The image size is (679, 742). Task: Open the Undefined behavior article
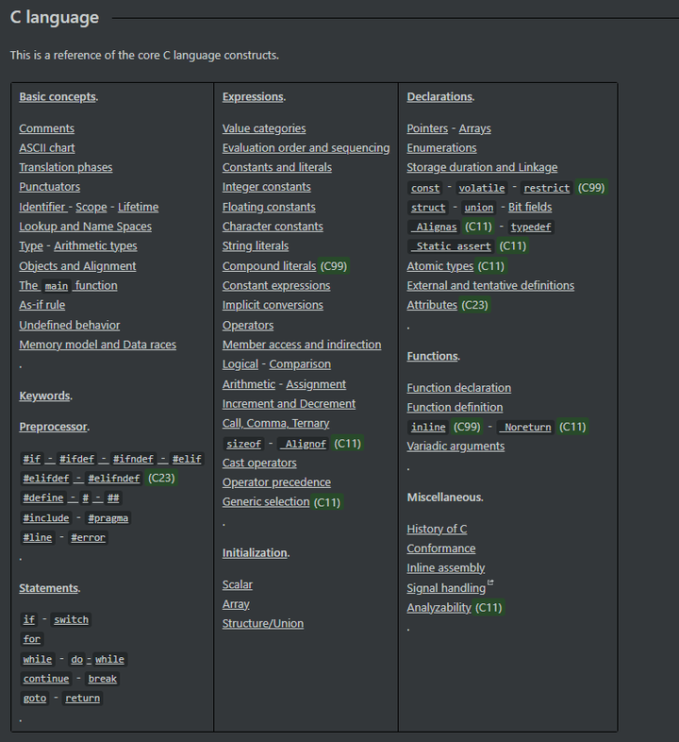point(70,325)
